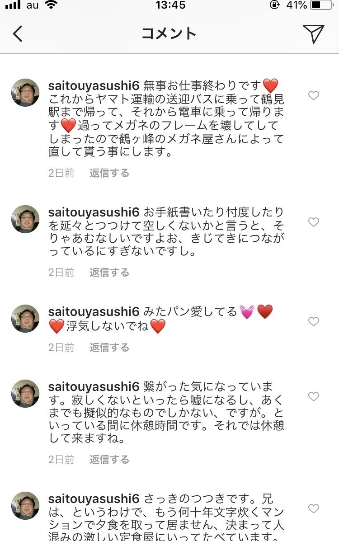Reply to the 無事お仕事終わりです comment
Image resolution: width=339 pixels, height=541 pixels.
point(109,173)
